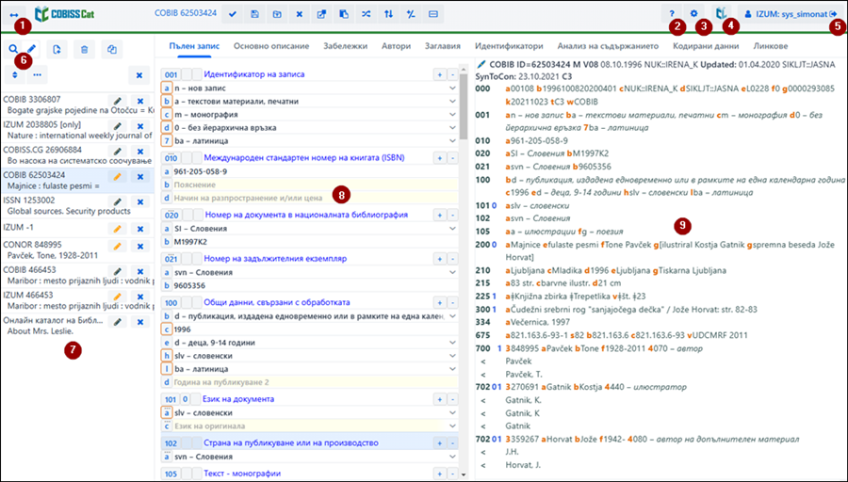Click the folder-save icon in top toolbar
This screenshot has height=482, width=848.
point(277,14)
